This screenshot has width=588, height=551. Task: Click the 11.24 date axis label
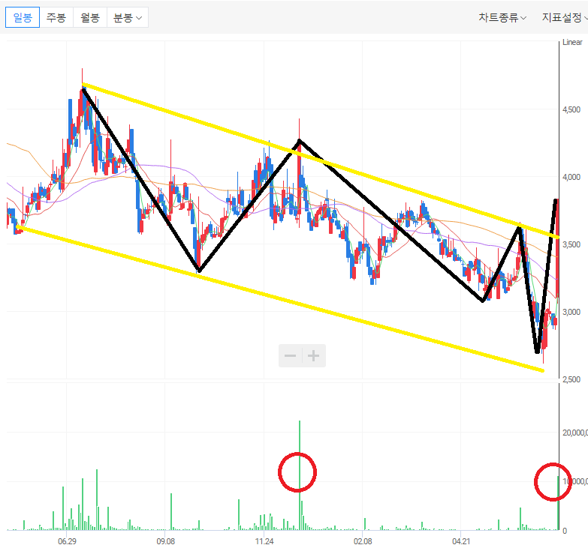(264, 541)
